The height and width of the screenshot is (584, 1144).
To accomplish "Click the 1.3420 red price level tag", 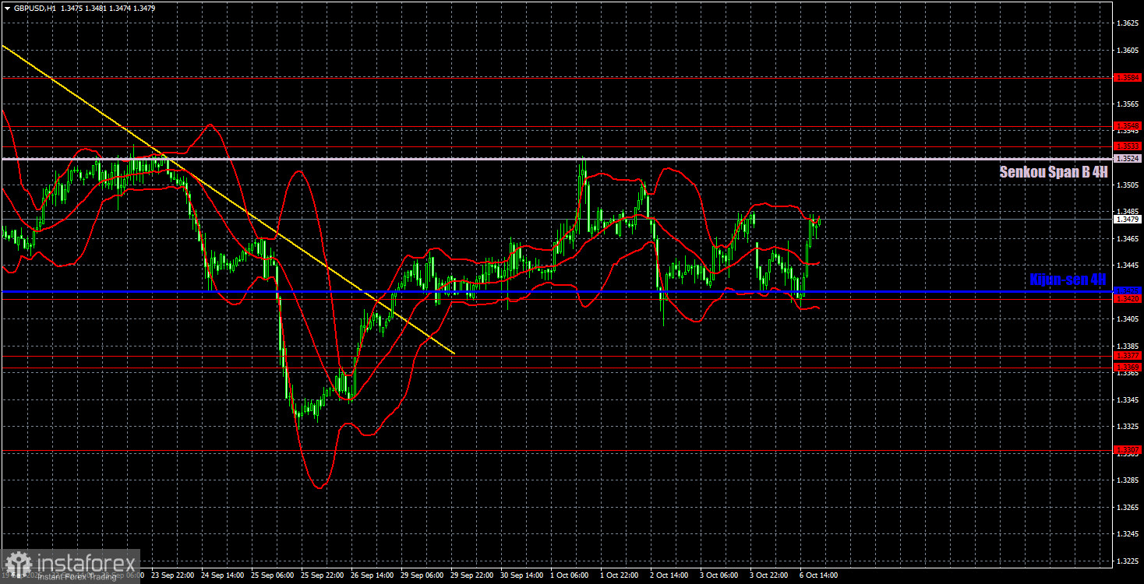I will 1128,298.
